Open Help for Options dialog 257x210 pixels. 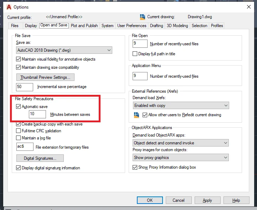(x=236, y=200)
